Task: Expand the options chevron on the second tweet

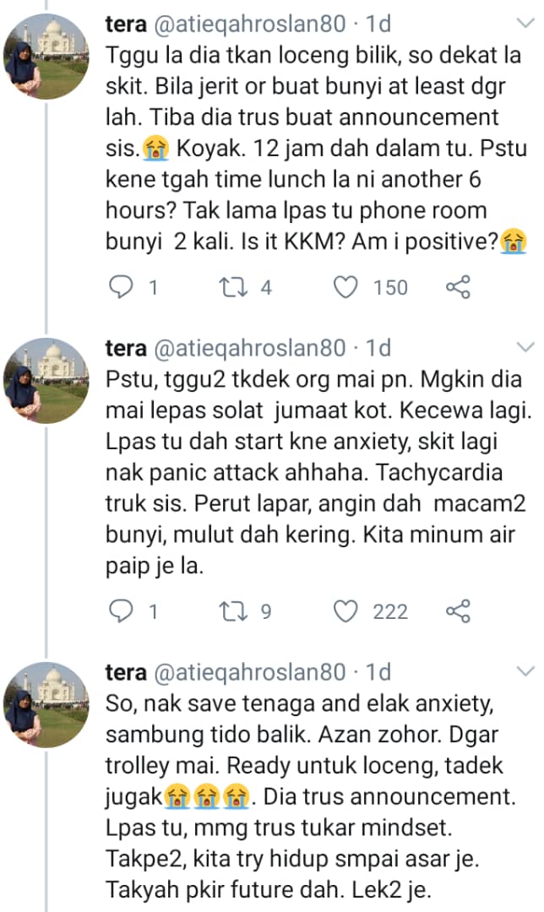Action: click(x=525, y=347)
